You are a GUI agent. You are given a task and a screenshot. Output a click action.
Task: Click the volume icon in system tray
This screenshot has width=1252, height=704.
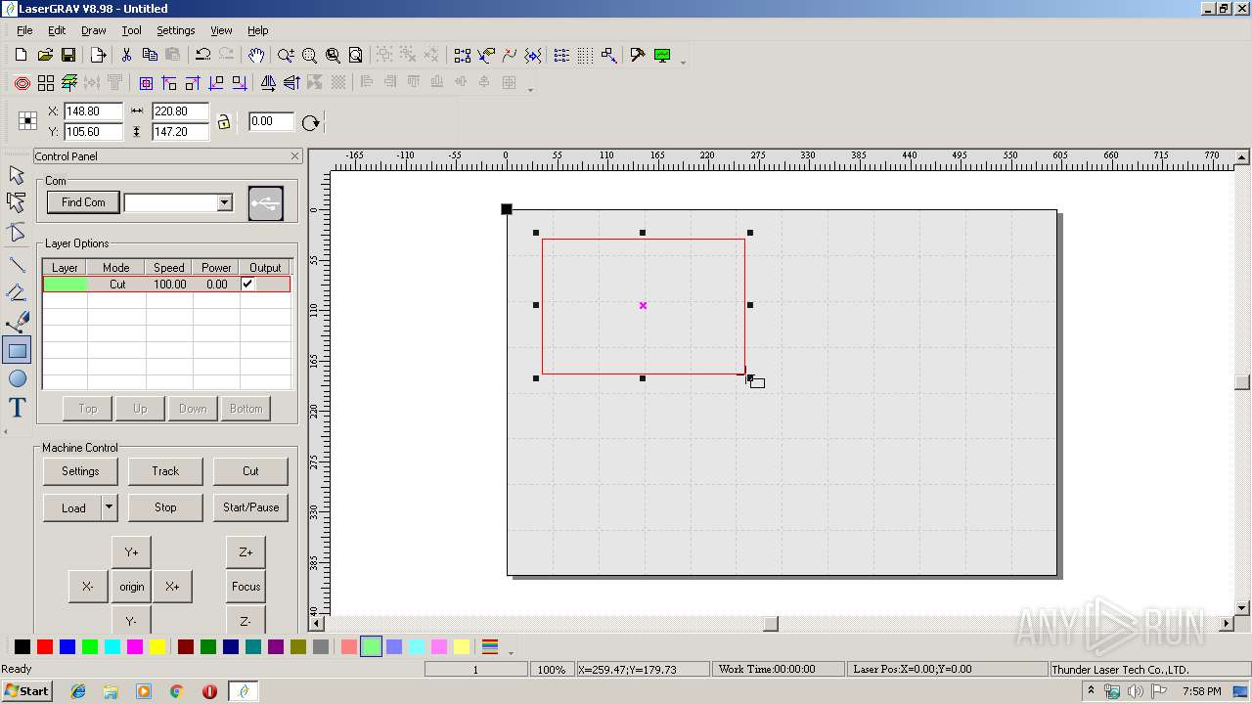(x=1135, y=691)
